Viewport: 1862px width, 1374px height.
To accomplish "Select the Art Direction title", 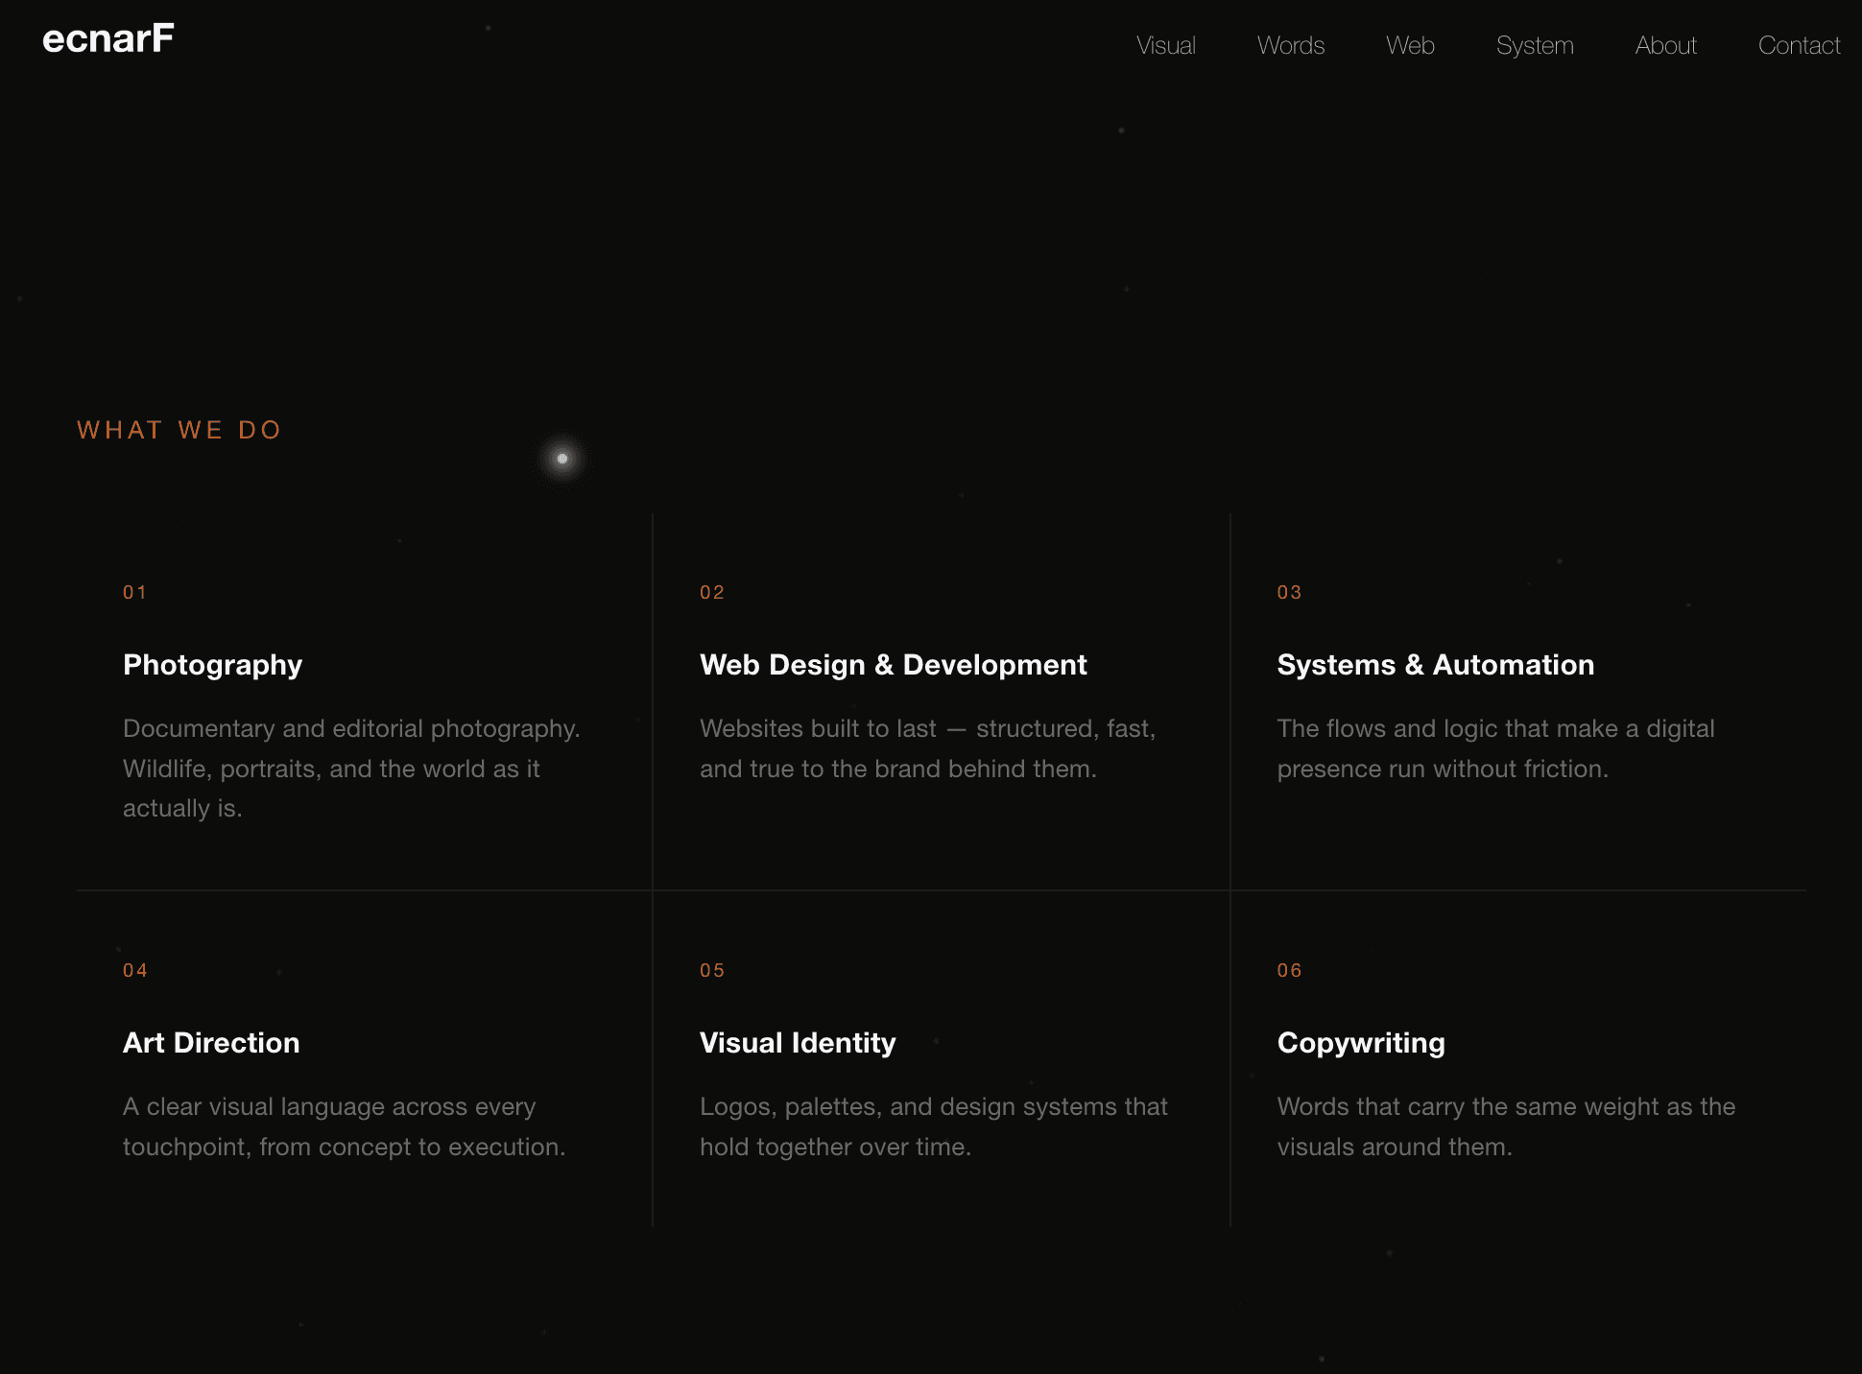I will pyautogui.click(x=211, y=1043).
